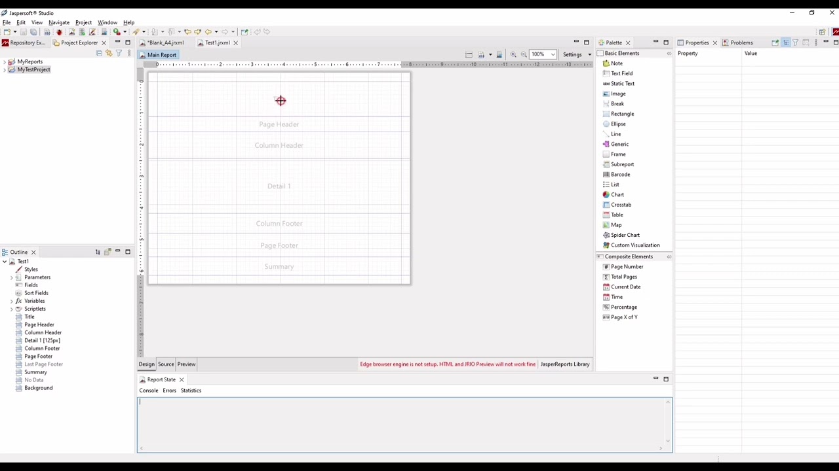Select the Table element tool
Screen dimensions: 839x471
coord(613,215)
